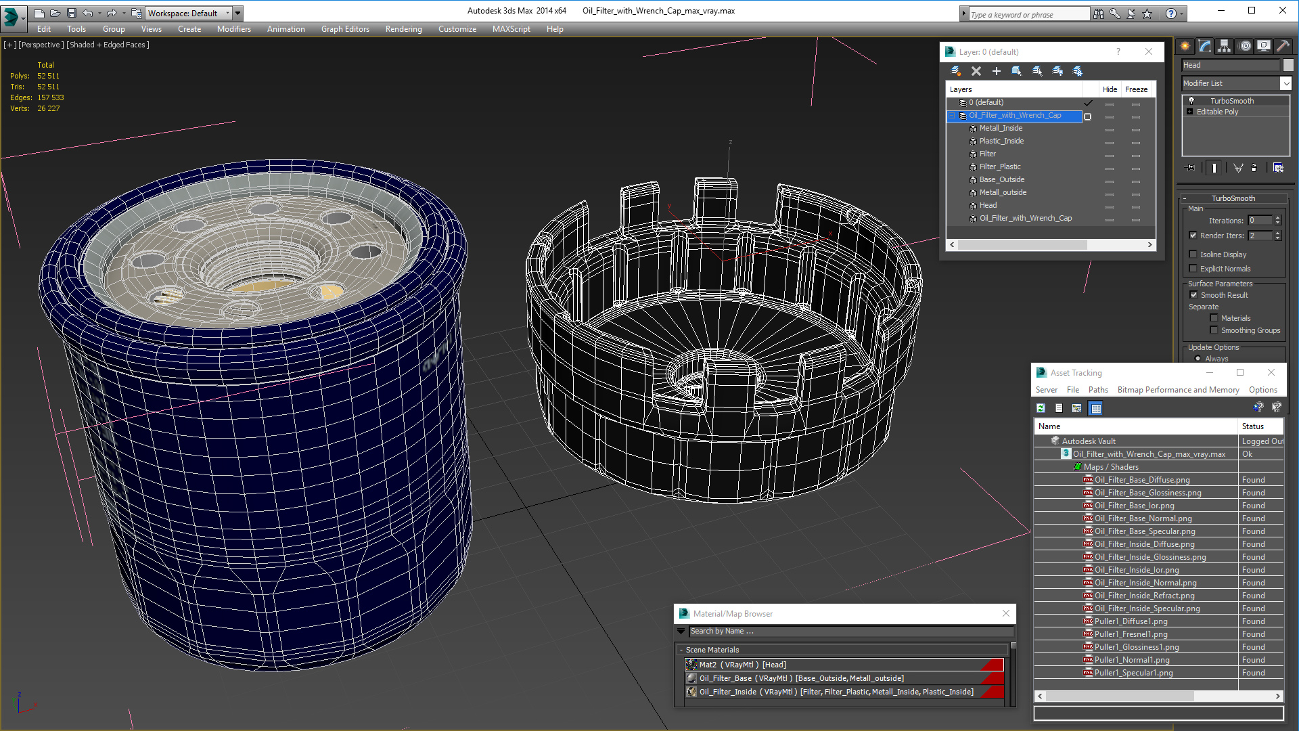Open the Rendering menu

pos(404,29)
